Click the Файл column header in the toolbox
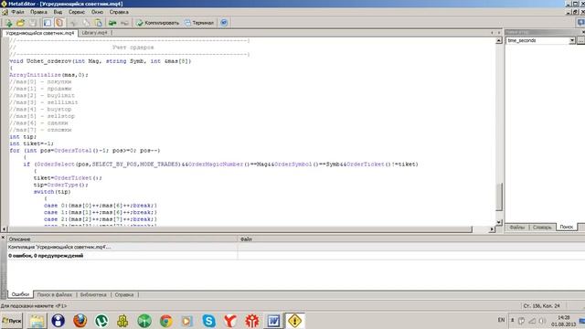The image size is (585, 329). click(411, 239)
